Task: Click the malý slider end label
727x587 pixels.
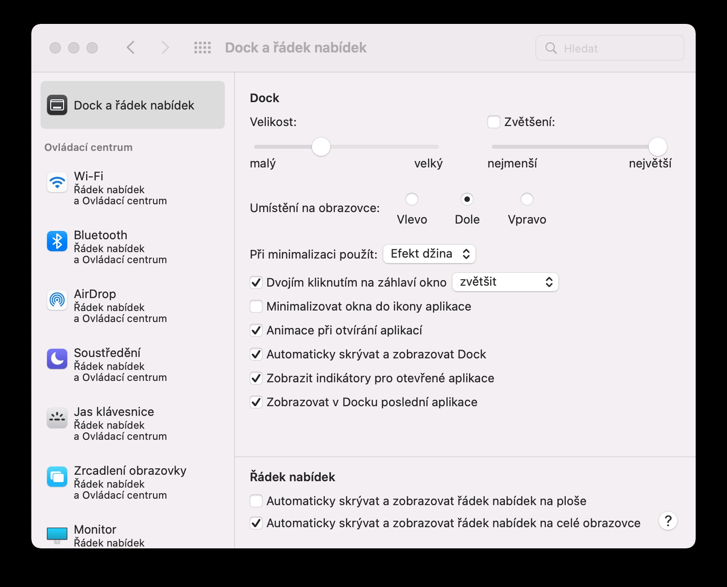Action: point(263,163)
